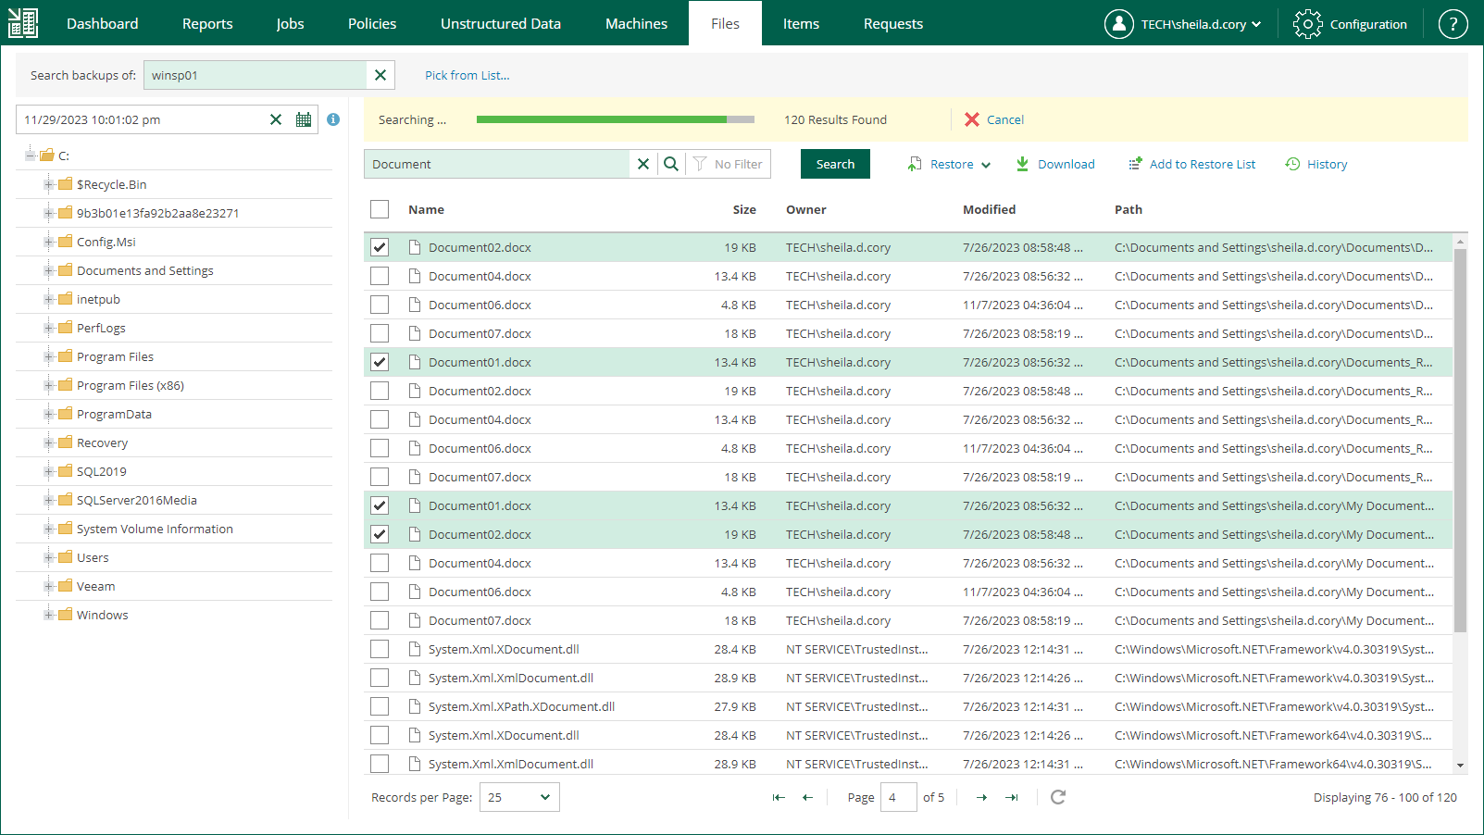Viewport: 1484px width, 835px height.
Task: Open History of file versions
Action: (x=1316, y=164)
